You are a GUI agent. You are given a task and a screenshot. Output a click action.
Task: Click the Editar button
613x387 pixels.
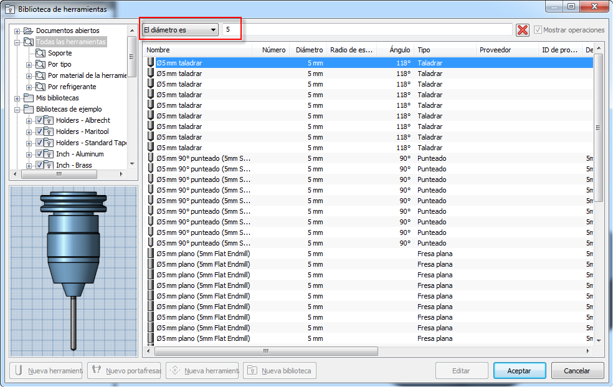pos(462,371)
